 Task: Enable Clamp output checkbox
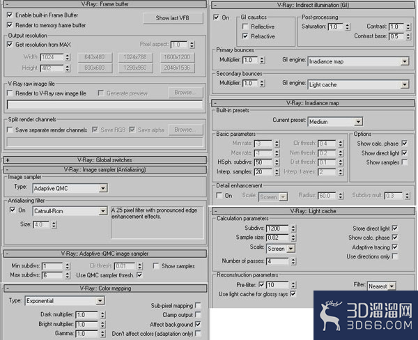tap(198, 315)
